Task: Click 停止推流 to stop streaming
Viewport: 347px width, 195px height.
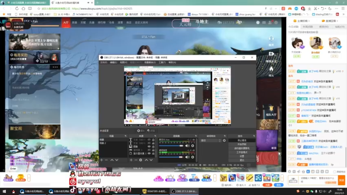Action: 242,140
